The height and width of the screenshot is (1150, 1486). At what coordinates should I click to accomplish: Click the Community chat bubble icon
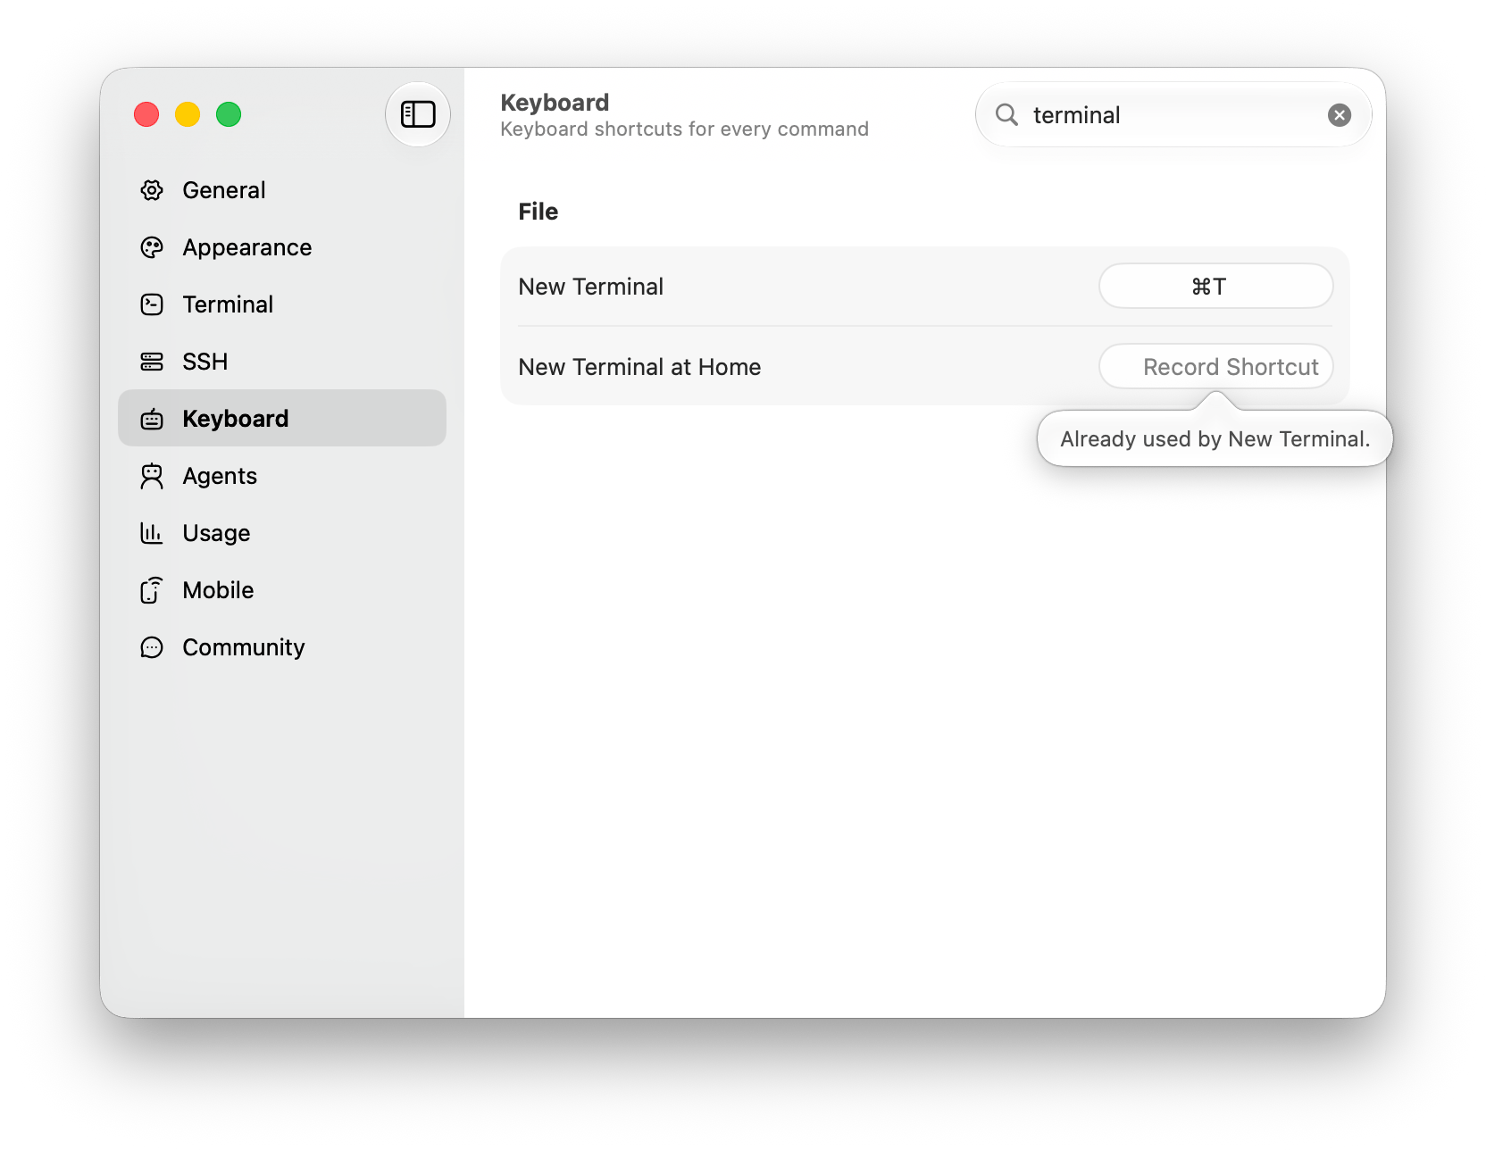click(x=152, y=647)
